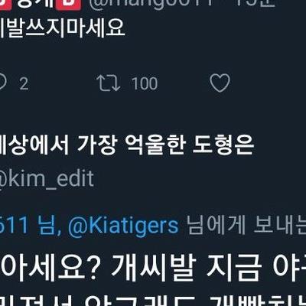Retweet using the retweet arrows icon
Image resolution: width=306 pixels, height=306 pixels.
pos(109,83)
